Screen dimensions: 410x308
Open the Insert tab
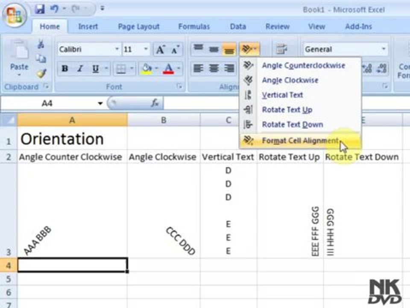[x=88, y=27]
